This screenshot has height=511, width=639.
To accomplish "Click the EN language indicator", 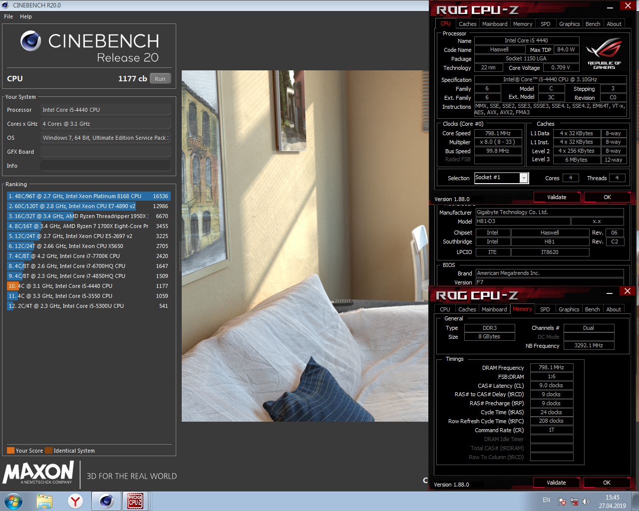I will (546, 500).
